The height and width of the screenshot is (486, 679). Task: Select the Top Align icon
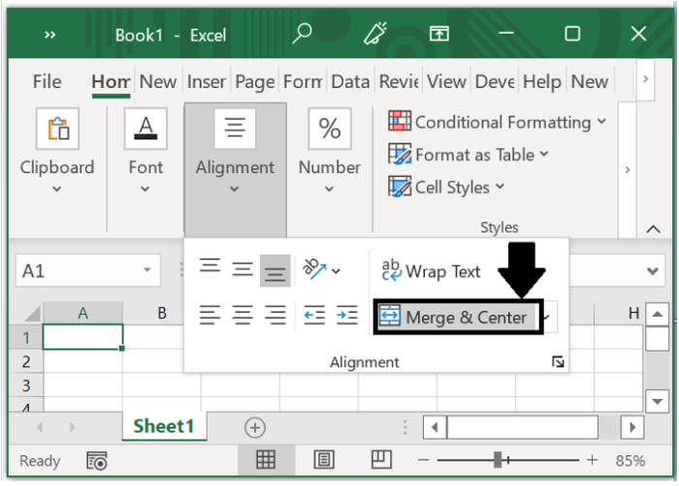210,268
